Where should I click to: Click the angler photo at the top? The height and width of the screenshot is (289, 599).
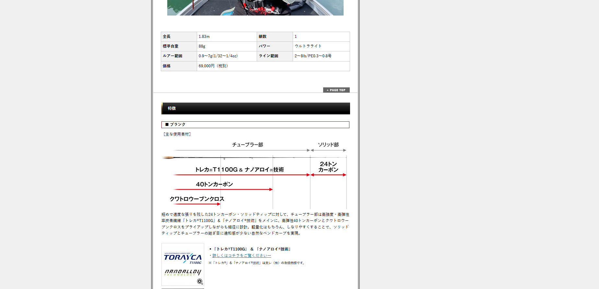[x=255, y=8]
